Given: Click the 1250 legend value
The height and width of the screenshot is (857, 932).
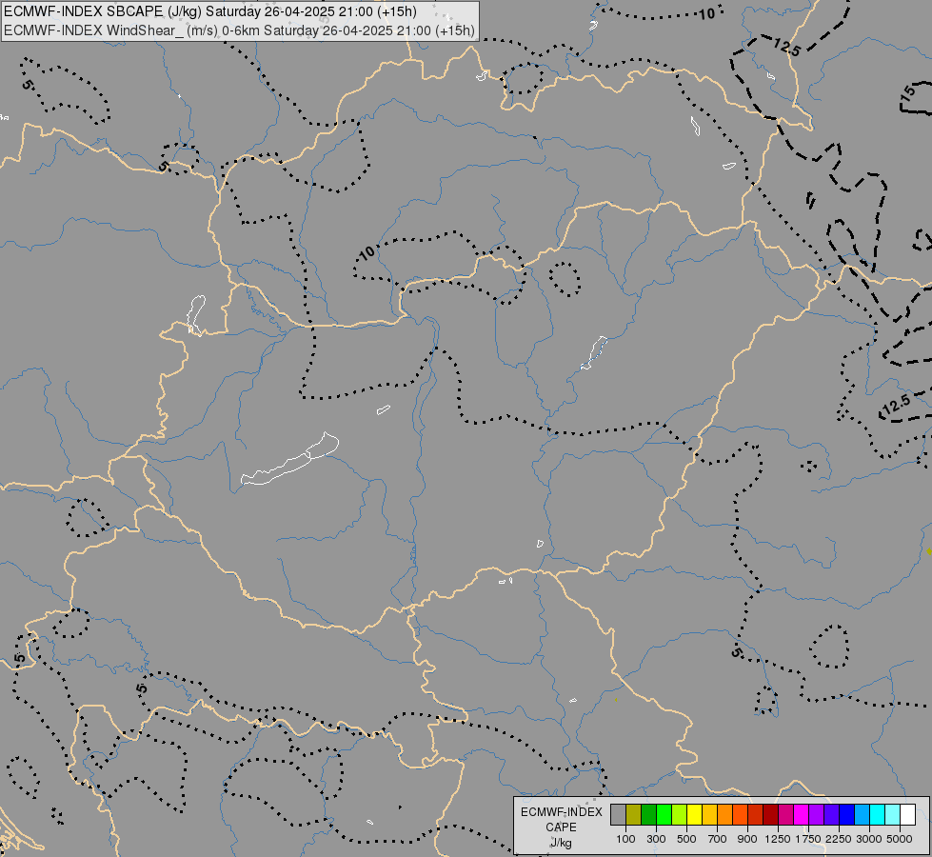Looking at the screenshot, I should 778,839.
